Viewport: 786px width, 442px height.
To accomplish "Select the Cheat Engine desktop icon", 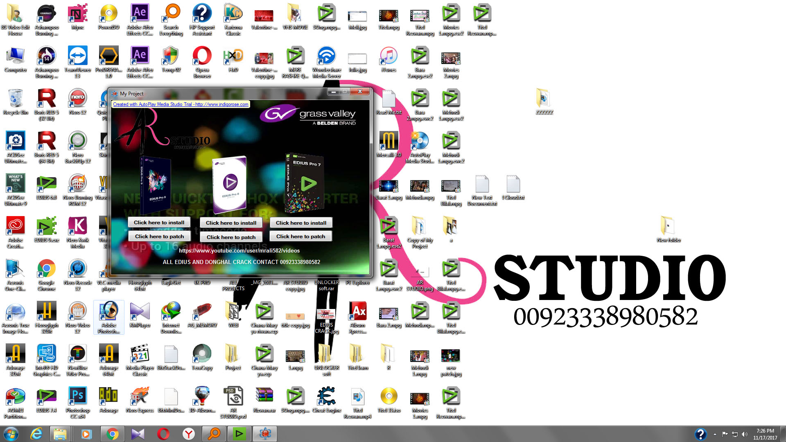I will point(326,400).
